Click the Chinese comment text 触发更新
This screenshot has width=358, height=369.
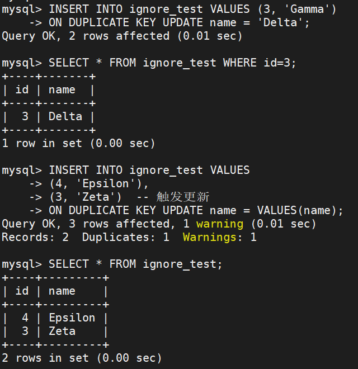tap(183, 197)
